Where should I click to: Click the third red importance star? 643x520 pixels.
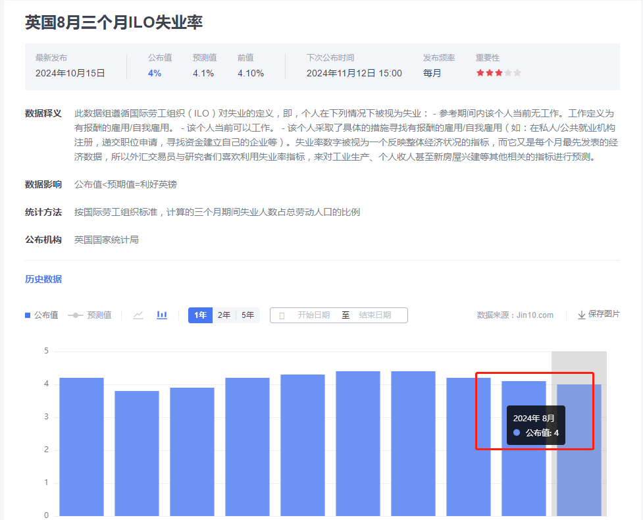coord(499,73)
